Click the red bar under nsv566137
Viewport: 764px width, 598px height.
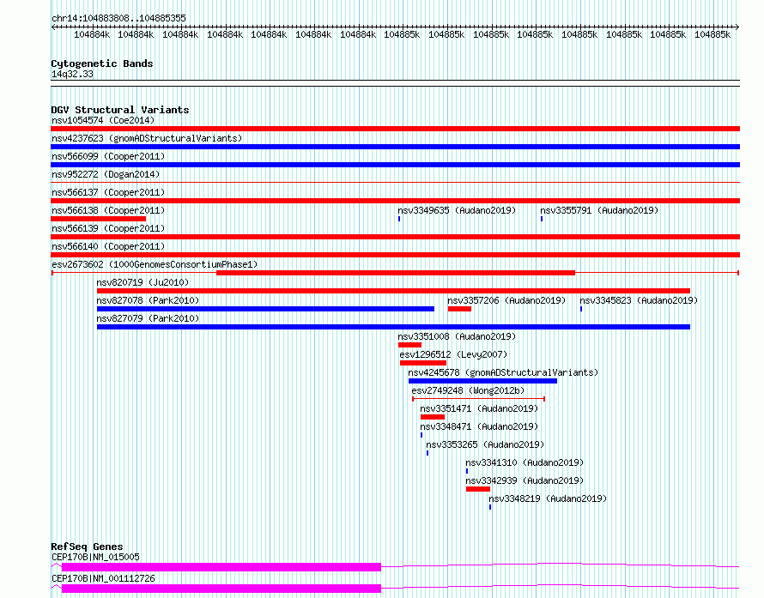coord(395,201)
